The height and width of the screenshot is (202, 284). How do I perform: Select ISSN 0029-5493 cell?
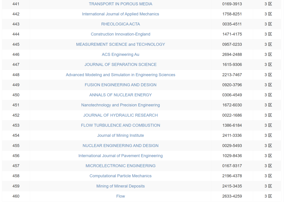tap(232, 146)
